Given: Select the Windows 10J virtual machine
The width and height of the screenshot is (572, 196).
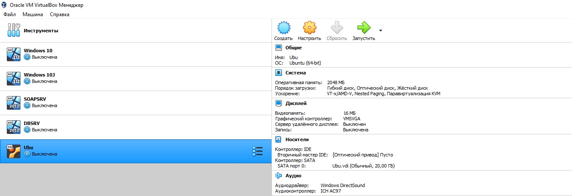Looking at the screenshot, I should point(136,79).
